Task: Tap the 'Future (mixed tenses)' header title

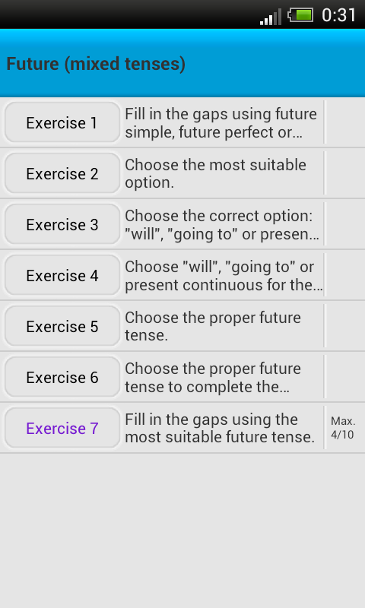Action: click(x=96, y=64)
